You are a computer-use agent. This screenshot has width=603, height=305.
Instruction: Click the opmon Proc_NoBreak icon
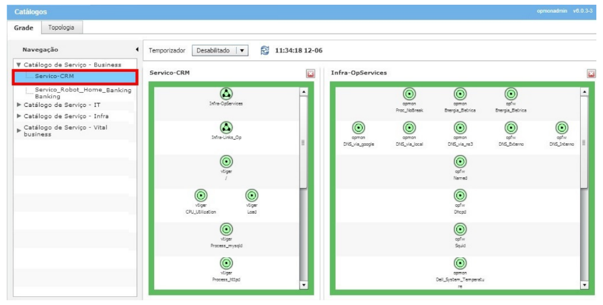coord(409,94)
